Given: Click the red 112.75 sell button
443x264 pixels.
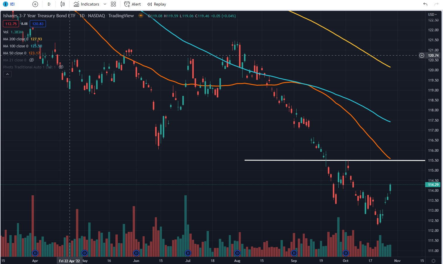Looking at the screenshot, I should [11, 24].
